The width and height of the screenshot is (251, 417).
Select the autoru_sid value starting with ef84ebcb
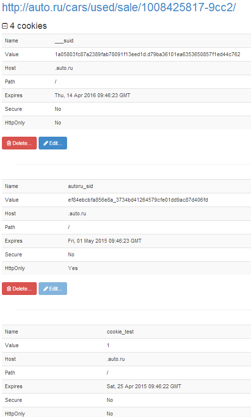[x=138, y=200]
